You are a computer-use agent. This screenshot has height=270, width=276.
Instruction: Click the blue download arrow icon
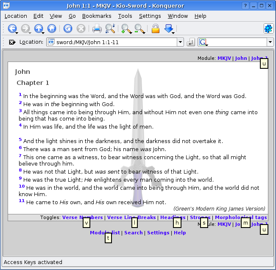coord(168,28)
